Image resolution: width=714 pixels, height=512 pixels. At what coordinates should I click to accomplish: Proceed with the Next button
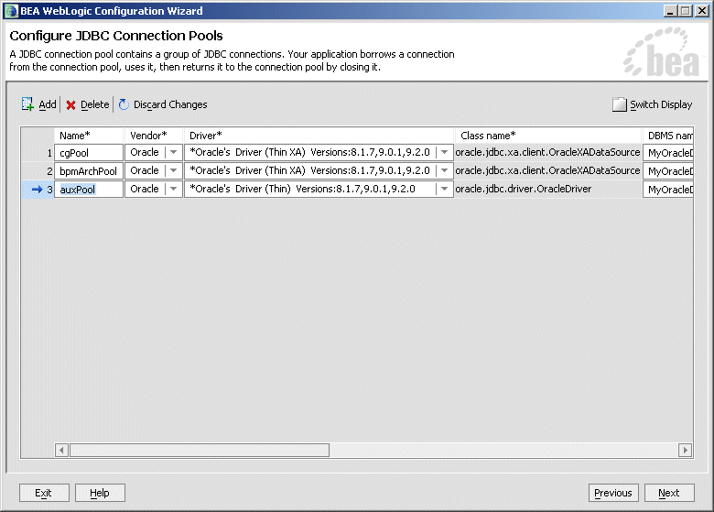click(x=669, y=493)
